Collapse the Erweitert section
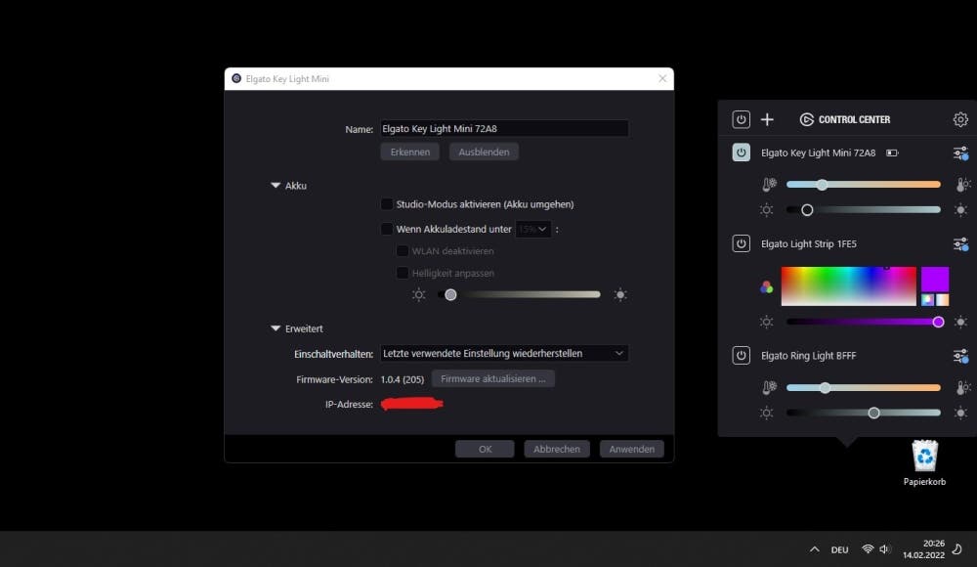Viewport: 977px width, 567px height. point(276,328)
